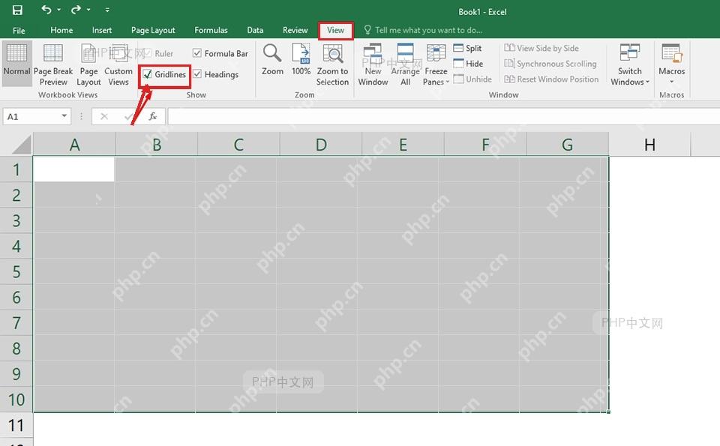The height and width of the screenshot is (446, 720).
Task: Open the File tab
Action: [19, 30]
